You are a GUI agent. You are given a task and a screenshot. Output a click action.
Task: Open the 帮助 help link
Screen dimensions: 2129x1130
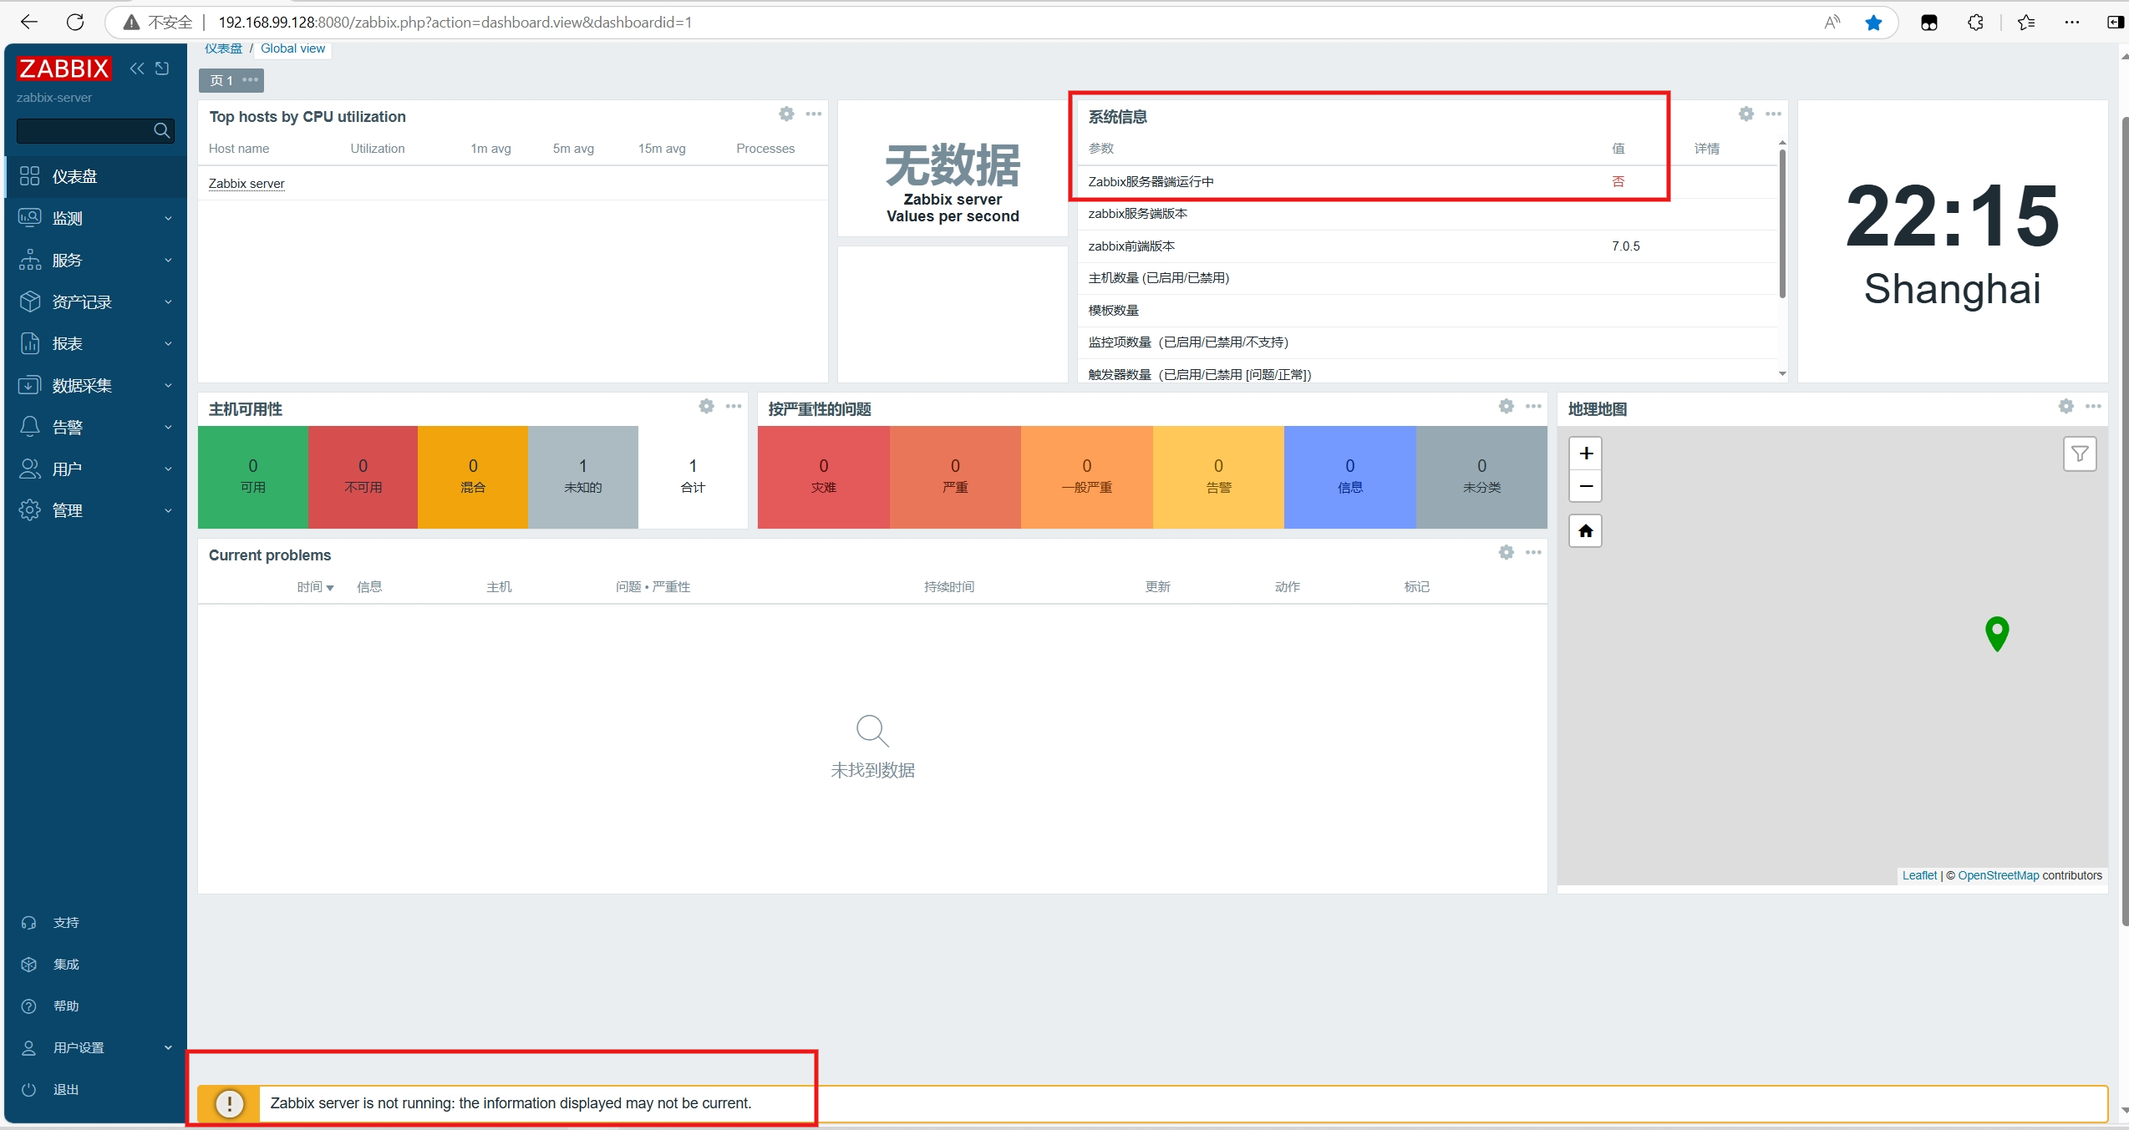coord(65,1006)
